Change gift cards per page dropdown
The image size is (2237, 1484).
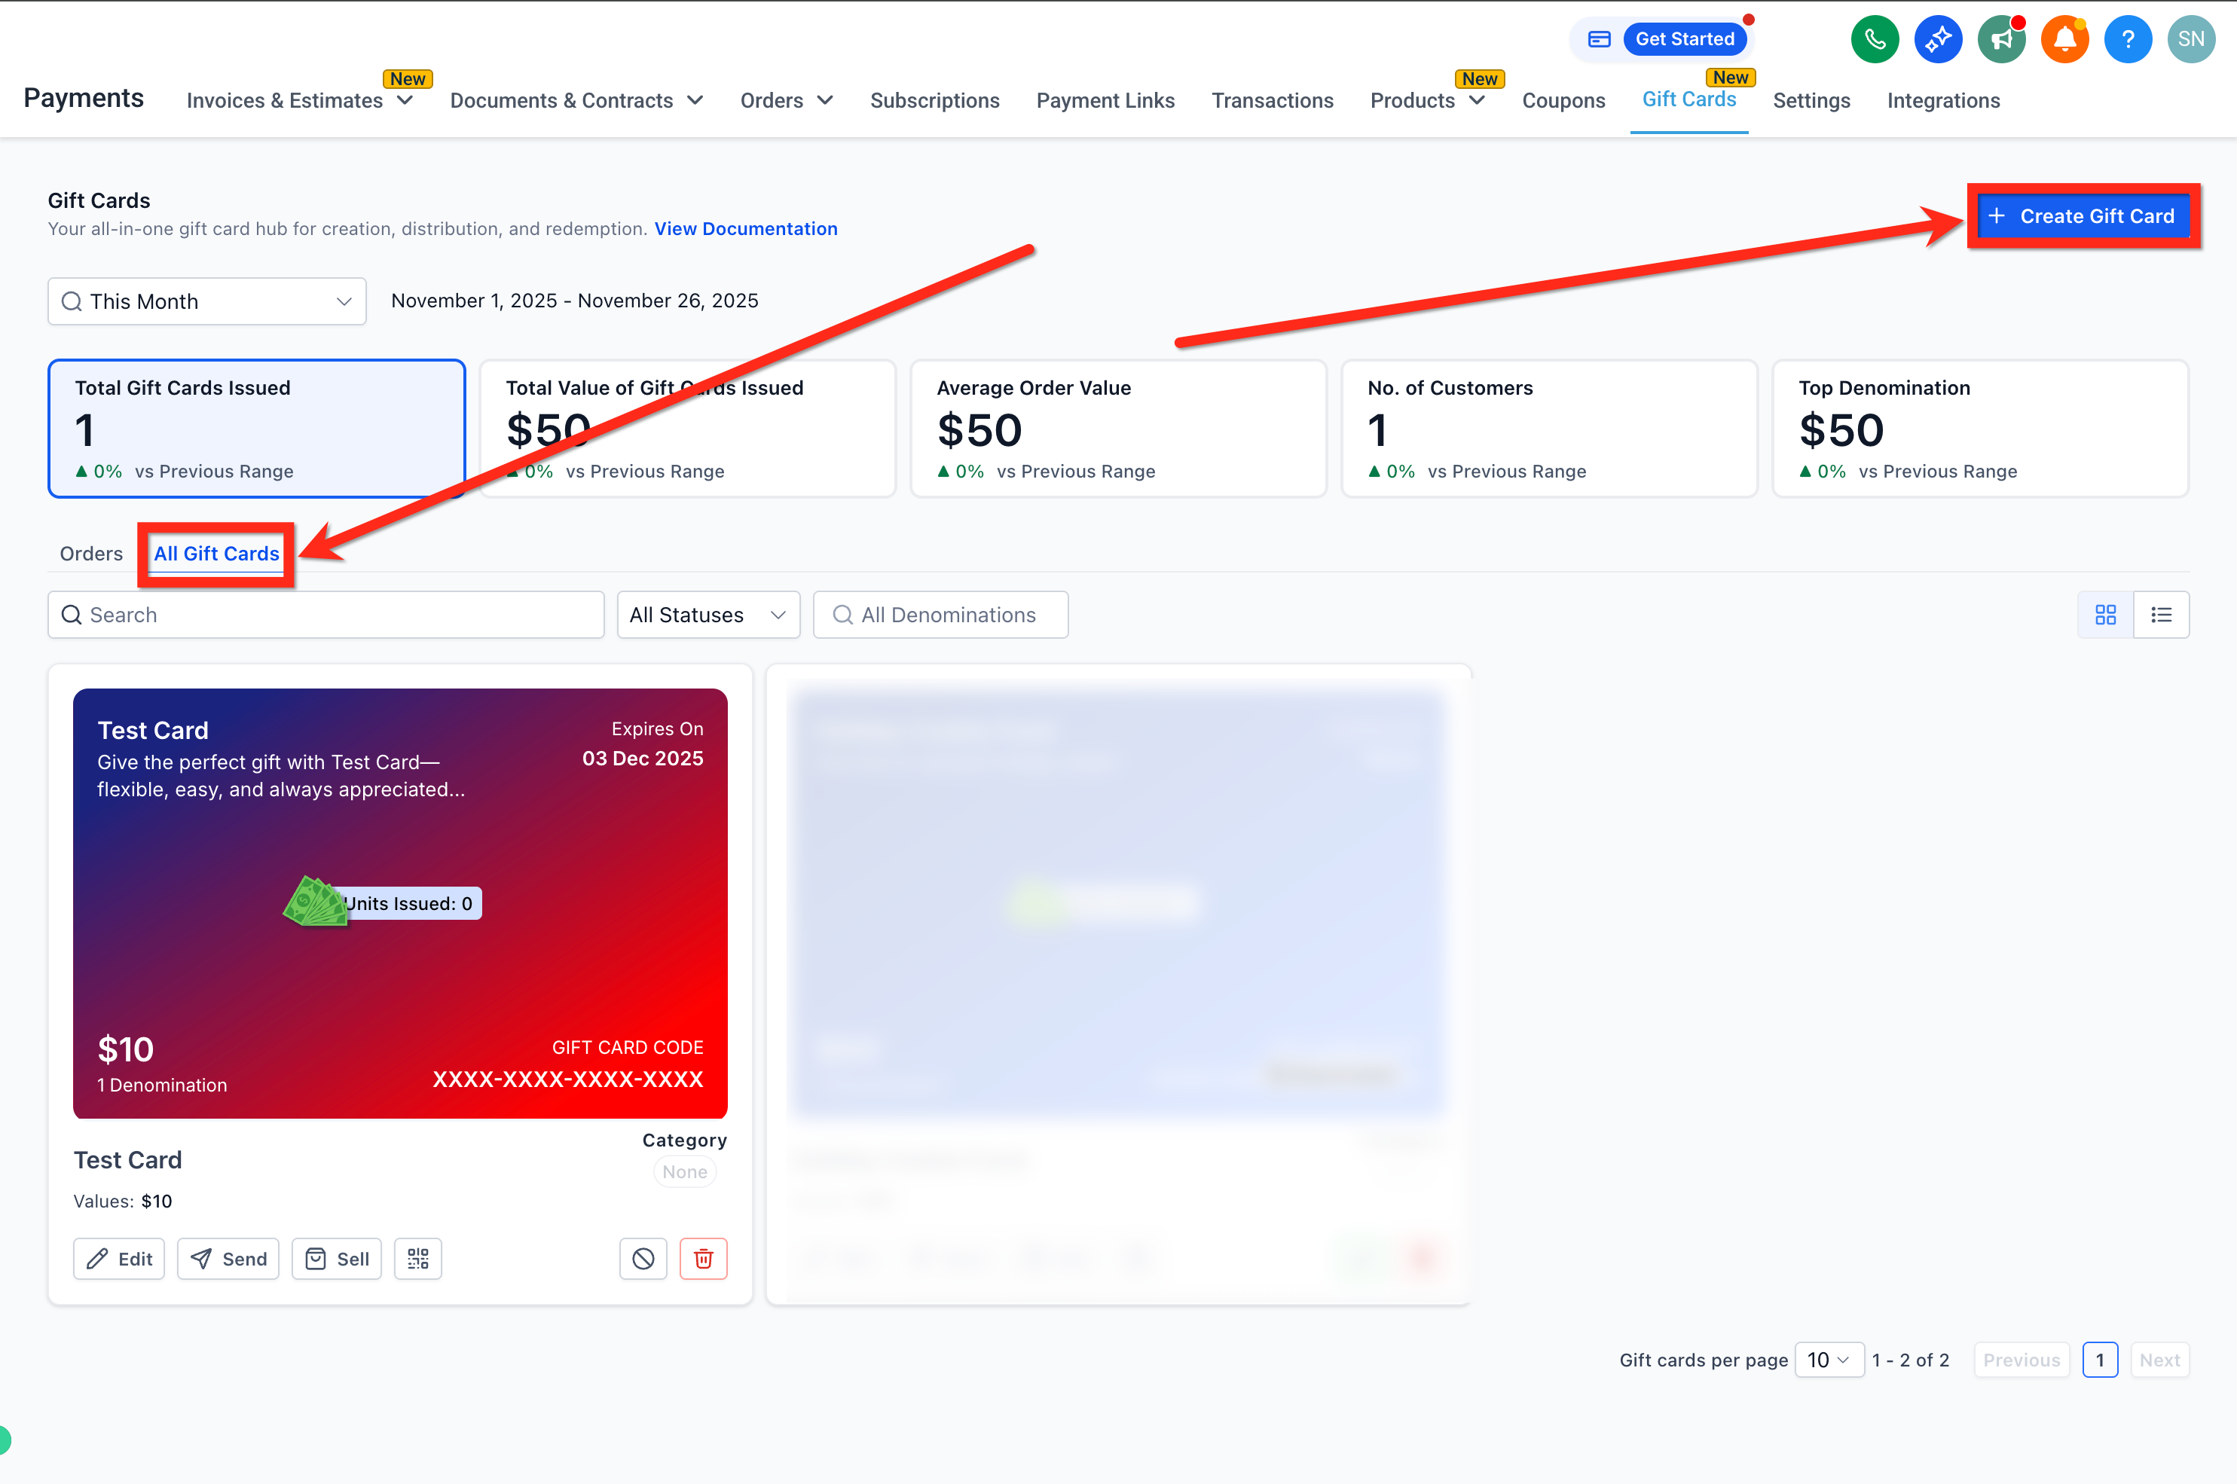coord(1829,1360)
